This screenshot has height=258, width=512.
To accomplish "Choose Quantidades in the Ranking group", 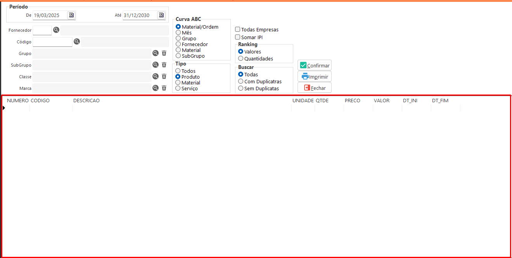I will 241,58.
